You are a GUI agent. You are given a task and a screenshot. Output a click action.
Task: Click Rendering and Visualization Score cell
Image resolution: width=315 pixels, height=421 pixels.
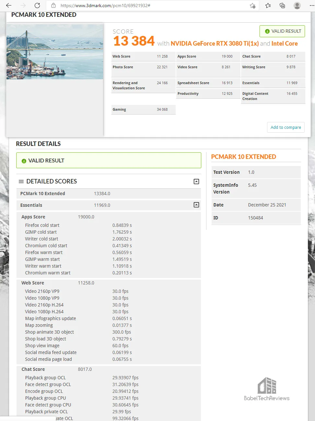144,85
